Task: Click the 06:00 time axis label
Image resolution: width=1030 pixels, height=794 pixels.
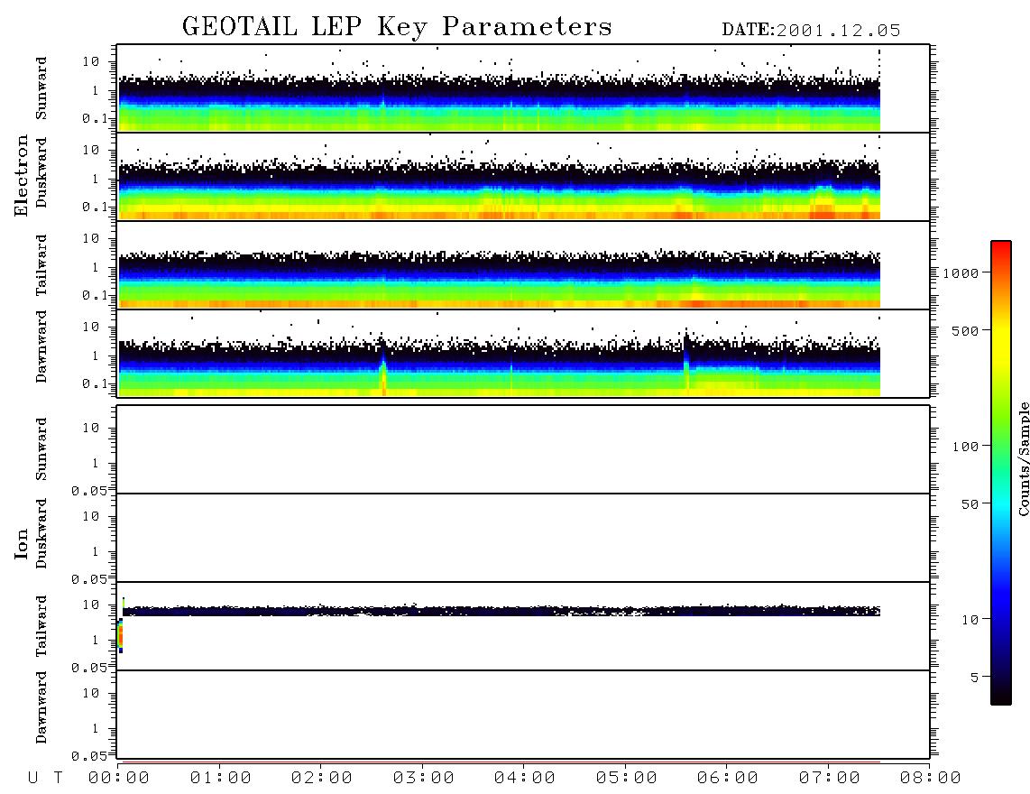Action: (728, 779)
